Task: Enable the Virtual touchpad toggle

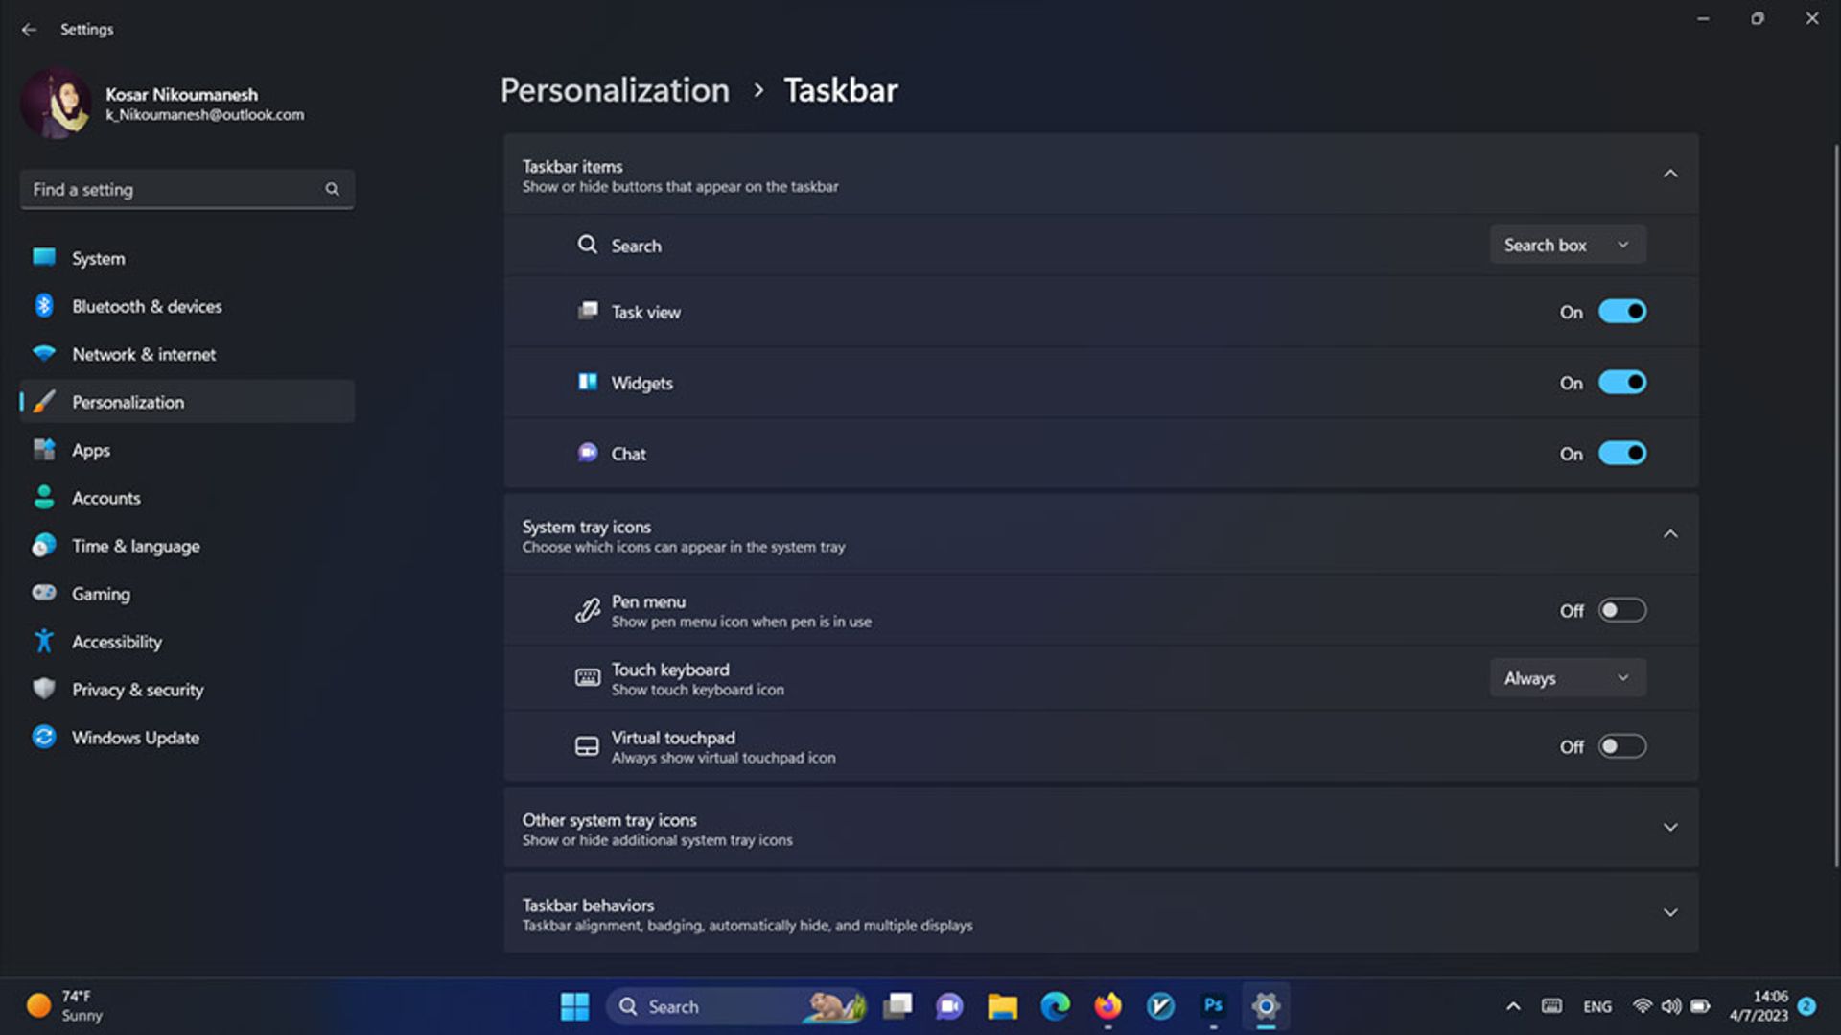Action: (1622, 745)
